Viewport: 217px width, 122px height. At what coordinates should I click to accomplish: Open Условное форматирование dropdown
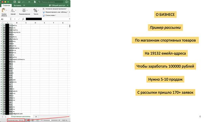click(x=55, y=9)
